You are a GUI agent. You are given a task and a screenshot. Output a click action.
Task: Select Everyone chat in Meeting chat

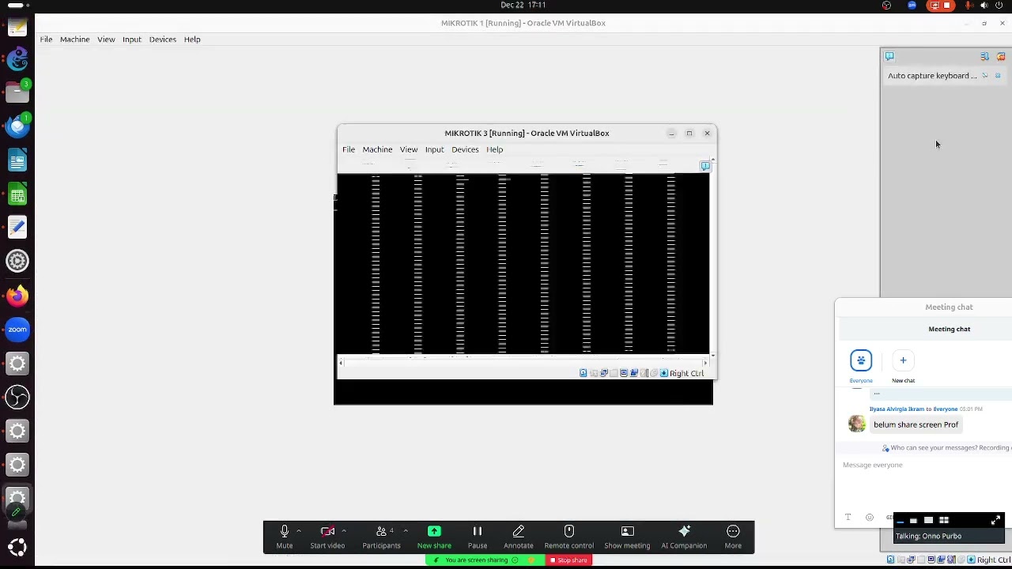tap(861, 366)
